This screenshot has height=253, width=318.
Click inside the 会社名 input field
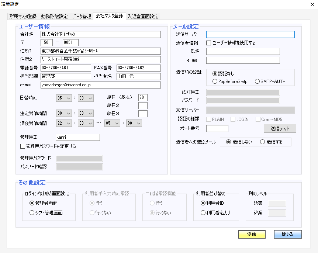point(100,34)
